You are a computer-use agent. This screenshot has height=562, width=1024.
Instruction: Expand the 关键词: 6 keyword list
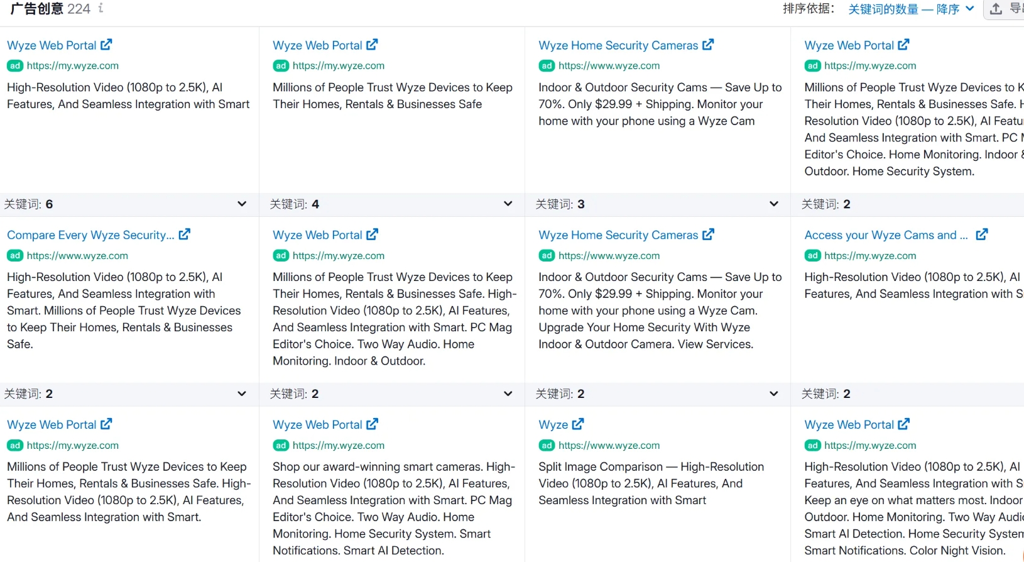242,204
